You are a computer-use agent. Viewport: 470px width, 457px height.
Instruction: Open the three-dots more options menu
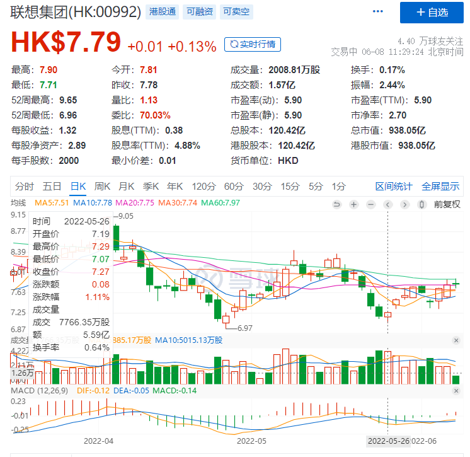[x=377, y=12]
